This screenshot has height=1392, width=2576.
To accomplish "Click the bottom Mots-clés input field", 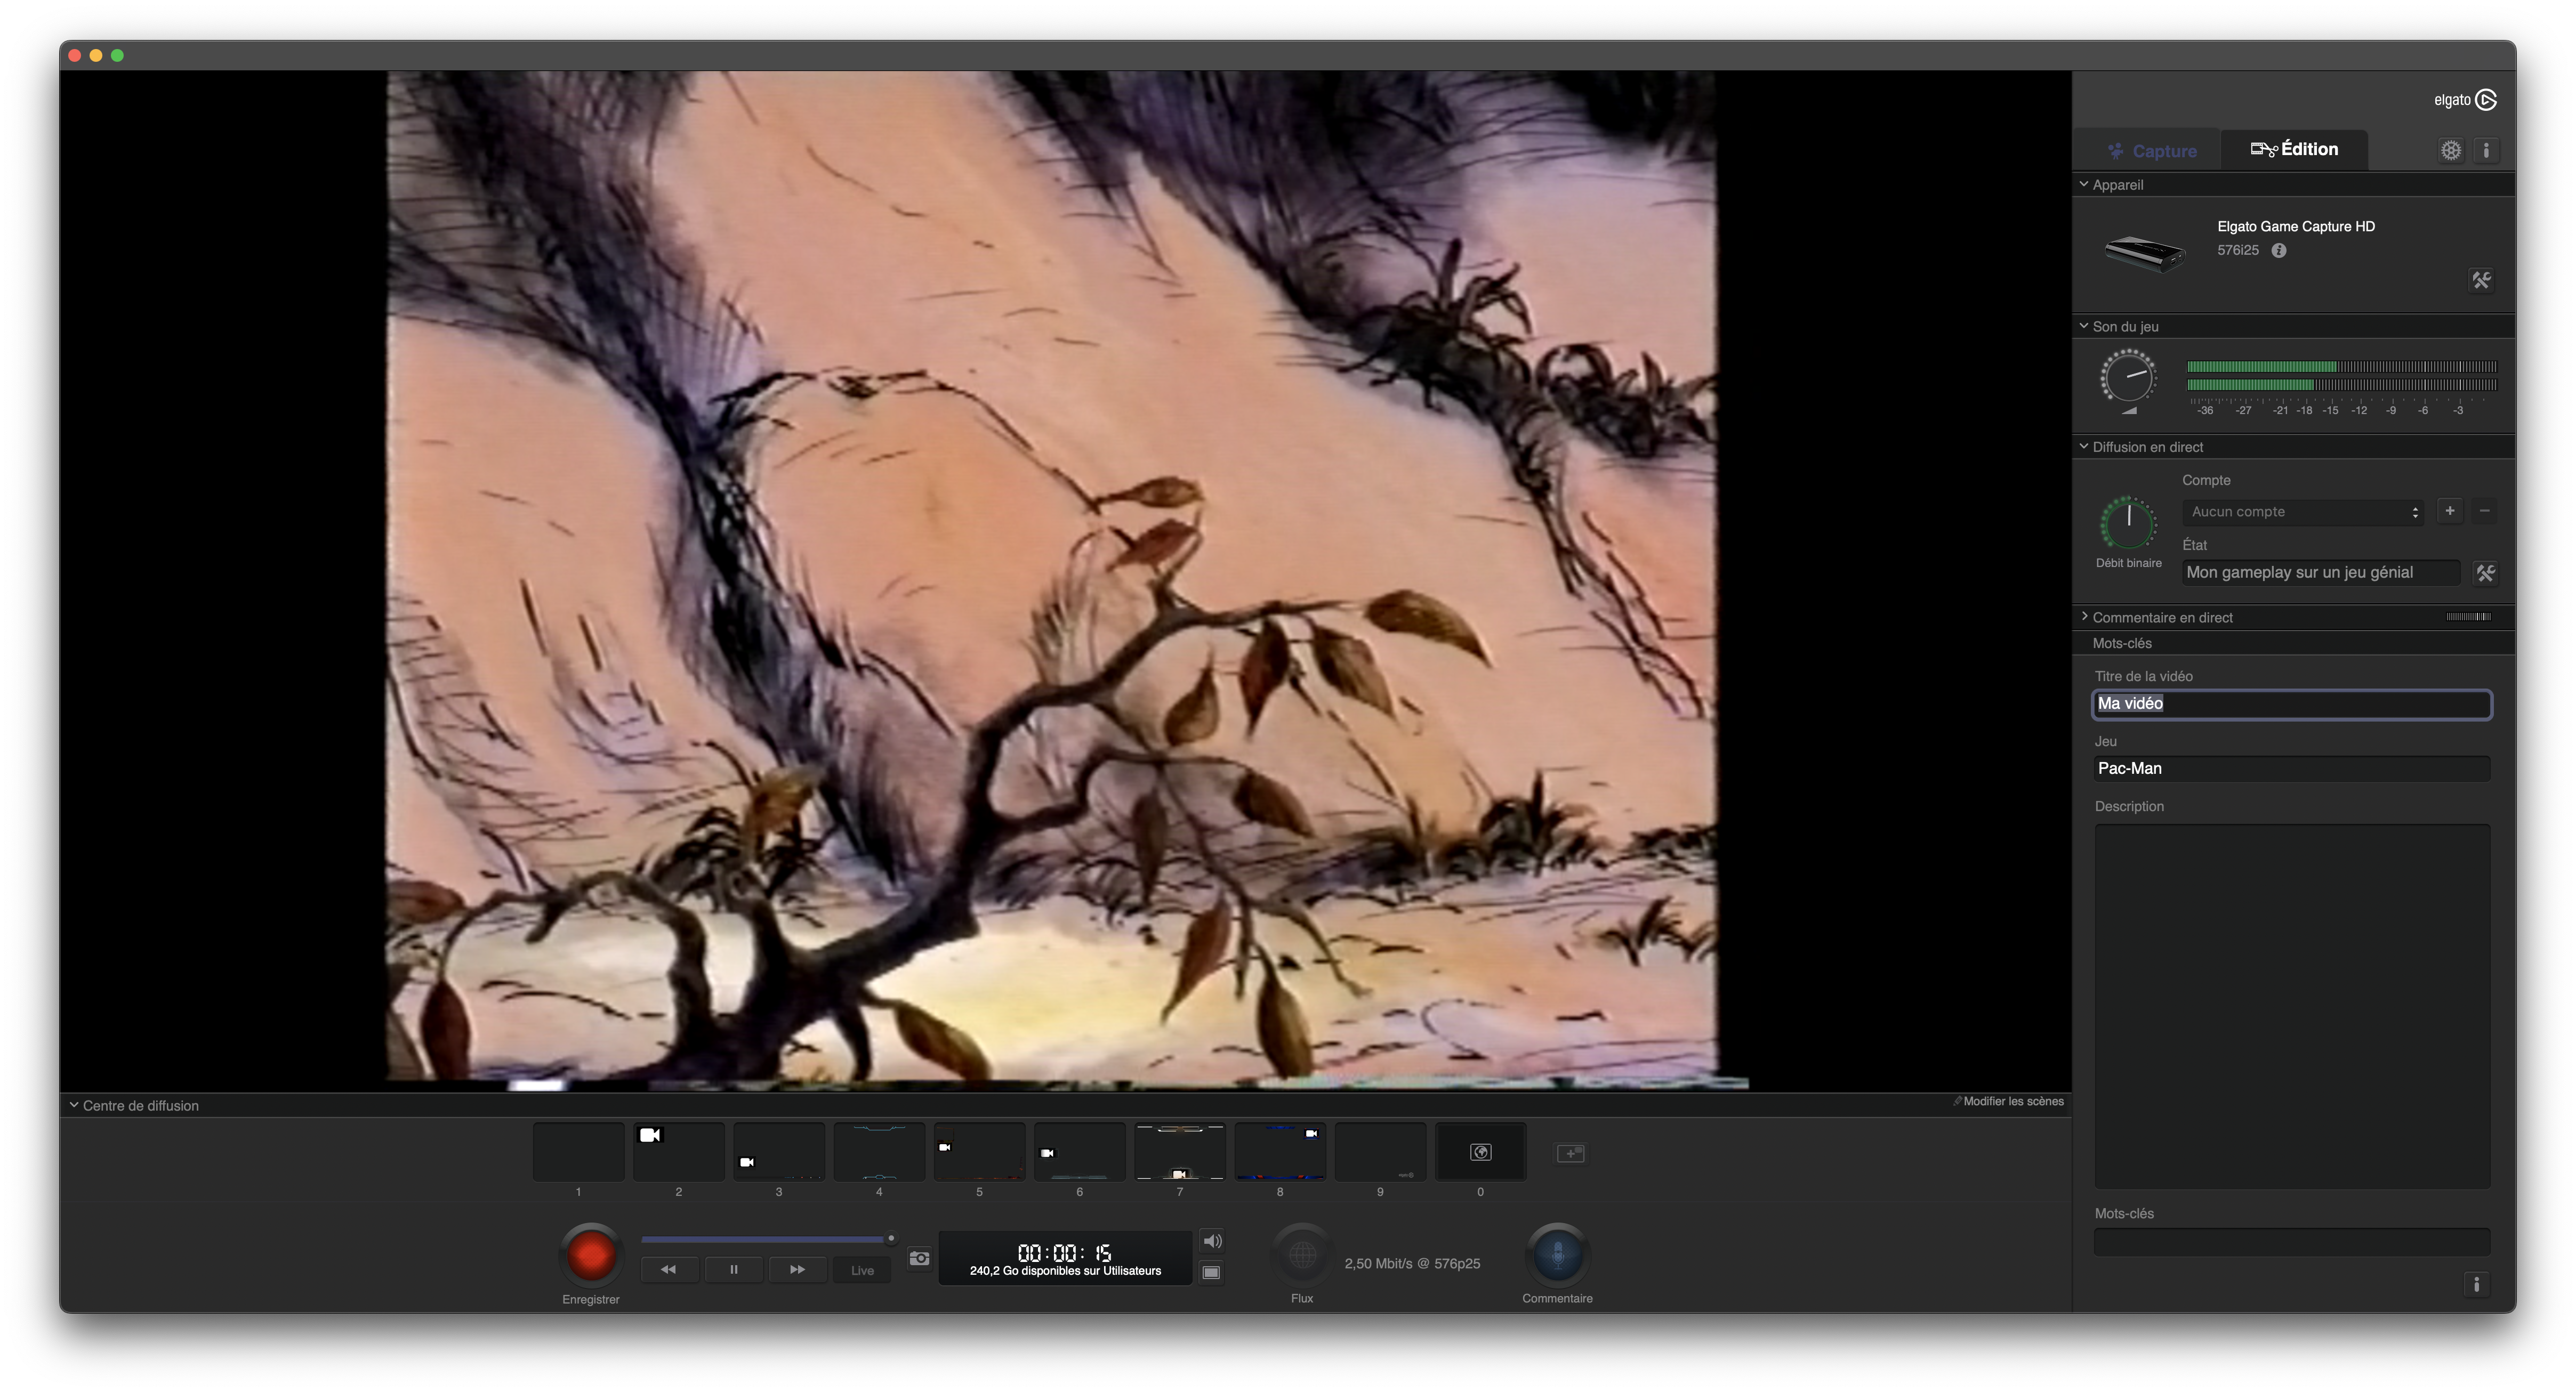I will click(x=2292, y=1241).
